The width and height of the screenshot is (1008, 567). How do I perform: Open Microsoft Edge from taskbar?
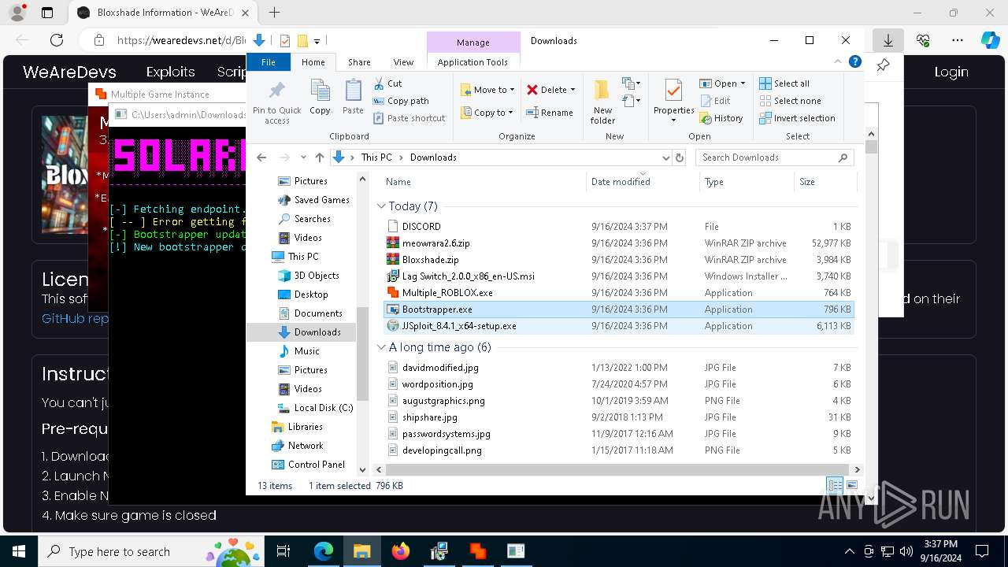(324, 551)
